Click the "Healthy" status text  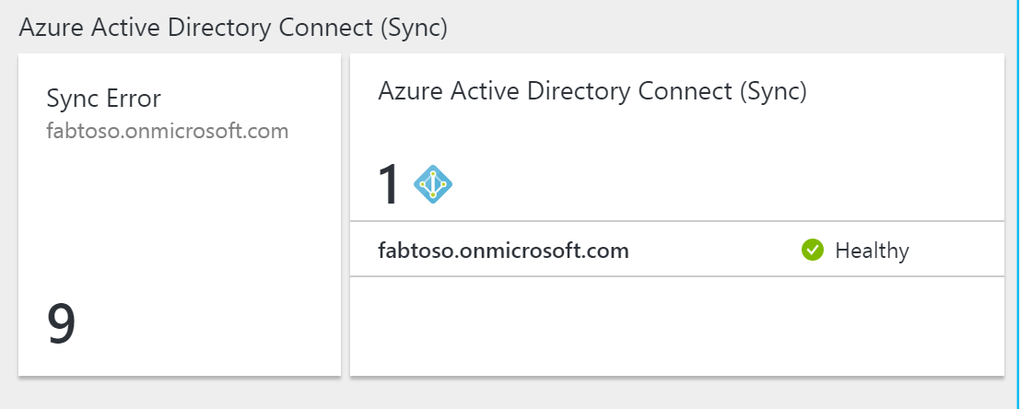tap(872, 250)
